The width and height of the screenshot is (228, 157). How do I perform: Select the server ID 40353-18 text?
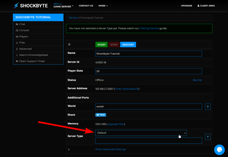(x=101, y=62)
